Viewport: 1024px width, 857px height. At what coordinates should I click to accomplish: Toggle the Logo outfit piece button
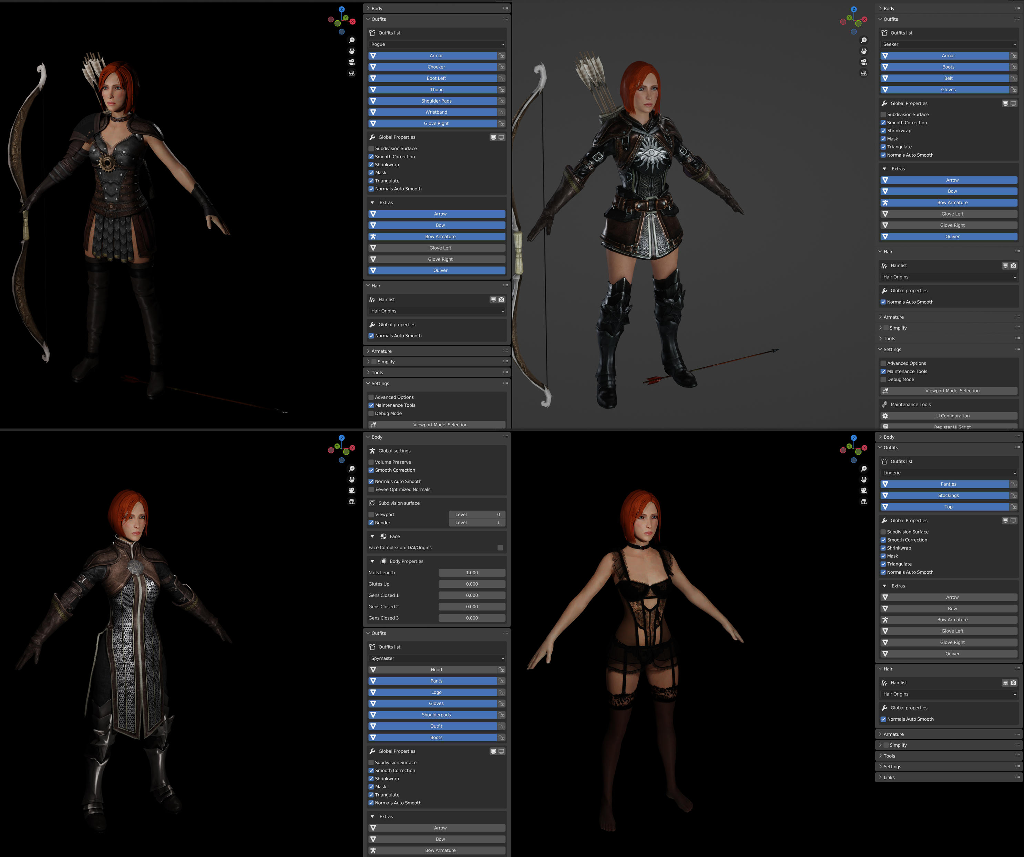tap(436, 692)
